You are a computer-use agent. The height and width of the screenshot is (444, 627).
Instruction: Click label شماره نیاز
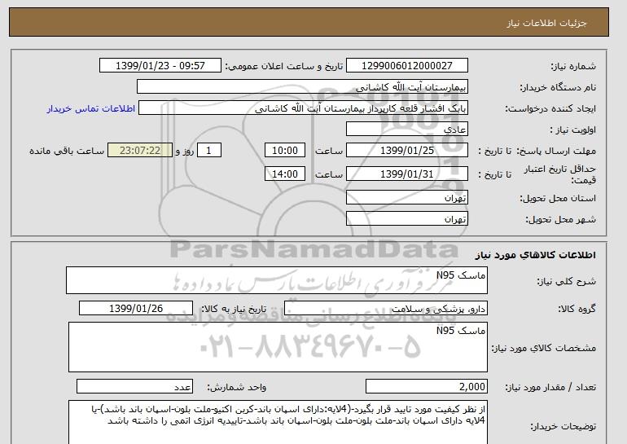tap(573, 67)
